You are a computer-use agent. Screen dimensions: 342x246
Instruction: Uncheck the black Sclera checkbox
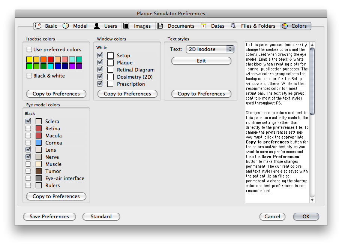[28, 121]
